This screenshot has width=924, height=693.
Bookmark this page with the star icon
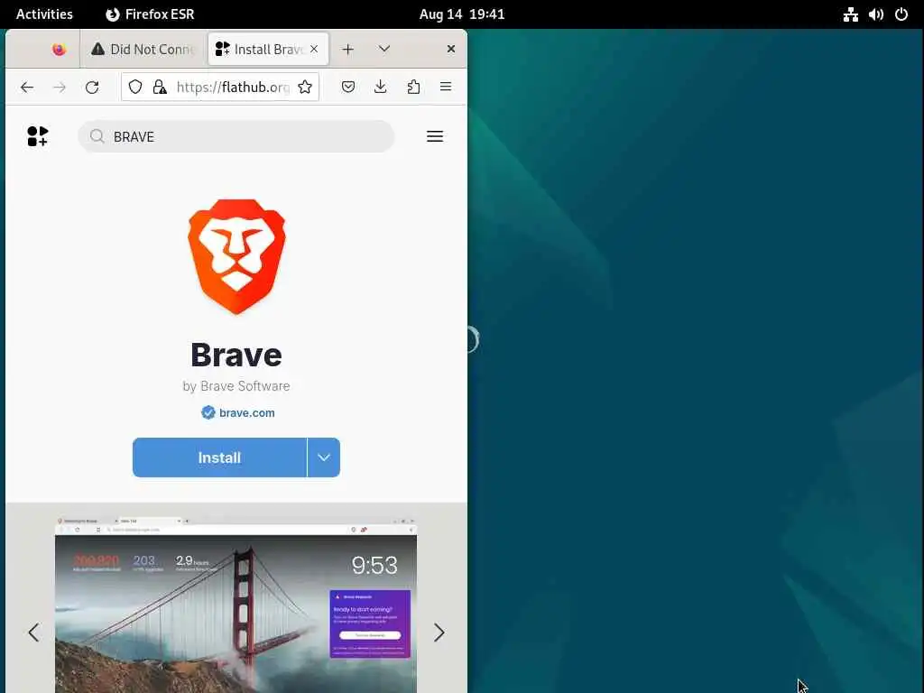tap(305, 88)
